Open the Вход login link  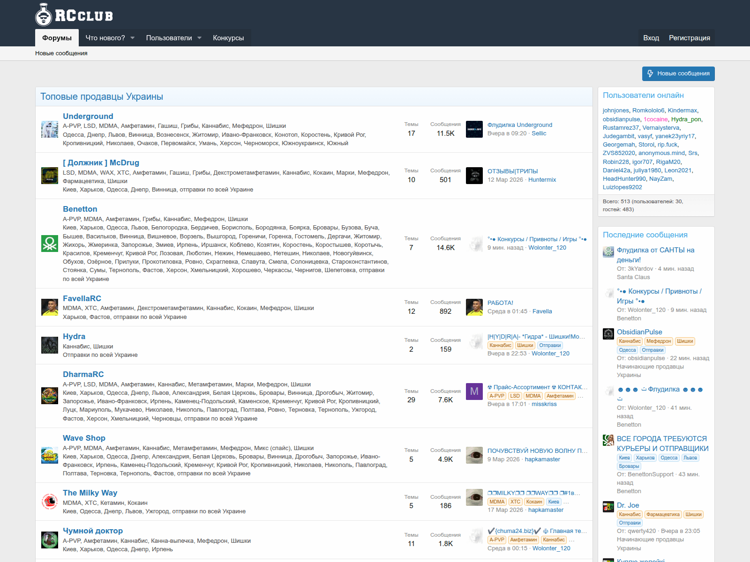click(x=652, y=38)
